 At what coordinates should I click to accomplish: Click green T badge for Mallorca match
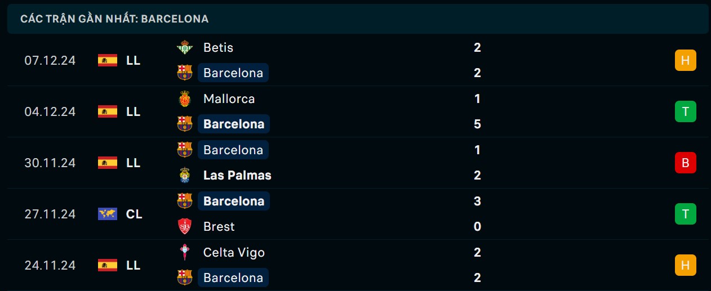[x=685, y=111]
